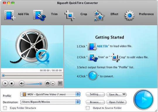Switch to full screen preview icon
Screen dimensions: 158x112
point(60,83)
